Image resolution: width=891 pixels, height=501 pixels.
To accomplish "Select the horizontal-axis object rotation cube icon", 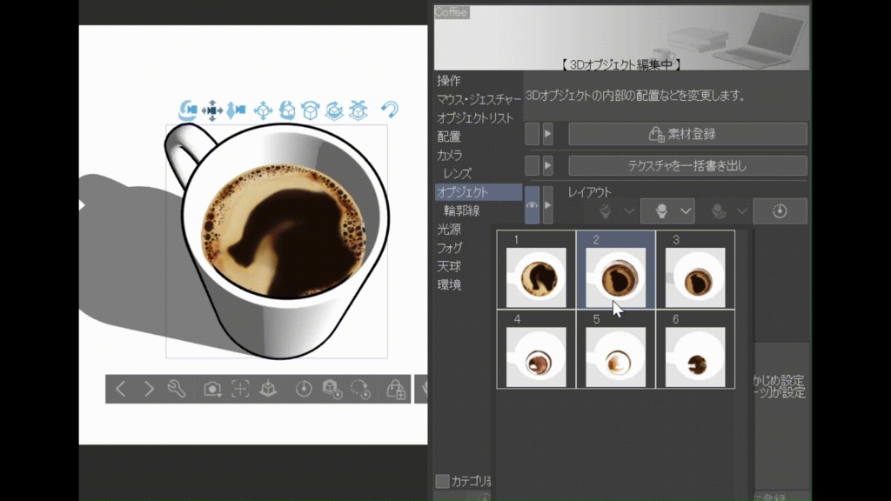I will pos(334,110).
